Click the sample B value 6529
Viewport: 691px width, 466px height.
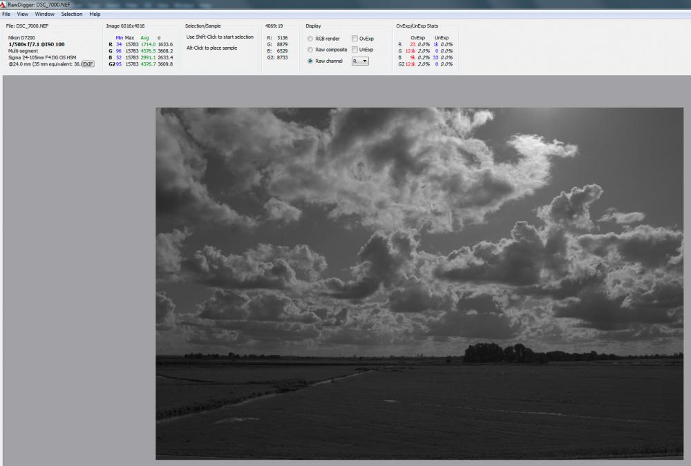click(x=282, y=51)
